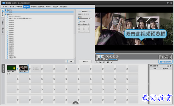
Task: Click the save project icon below the player
Action: 97,63
